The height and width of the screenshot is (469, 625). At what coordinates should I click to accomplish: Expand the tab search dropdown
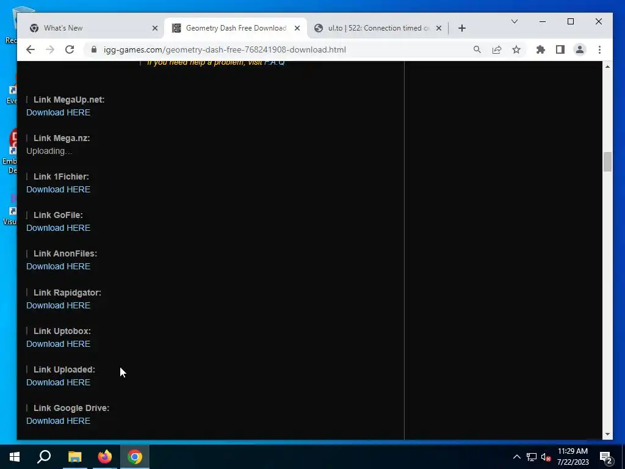[x=515, y=21]
